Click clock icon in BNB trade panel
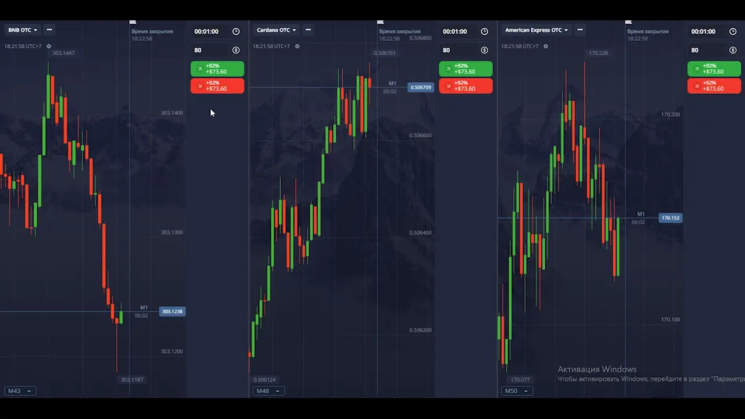 click(236, 31)
